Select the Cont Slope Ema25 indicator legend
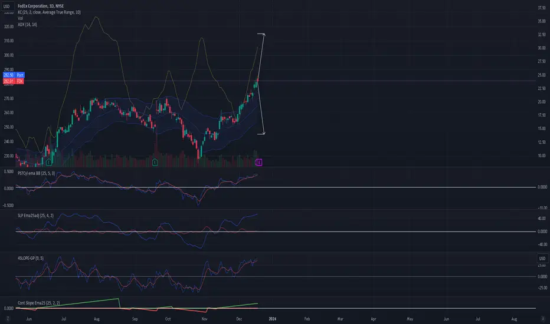Viewport: 550px width, 324px height. [x=38, y=303]
